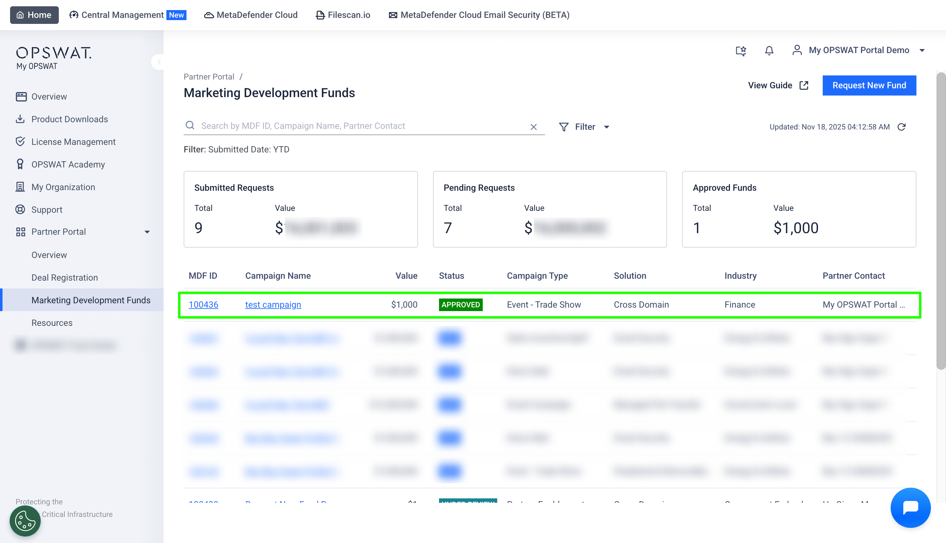The height and width of the screenshot is (543, 946).
Task: Open the feedback star icon in header
Action: pos(741,50)
